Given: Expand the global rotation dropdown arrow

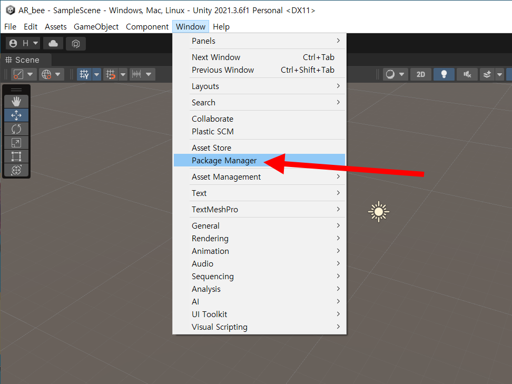Looking at the screenshot, I should [x=58, y=74].
